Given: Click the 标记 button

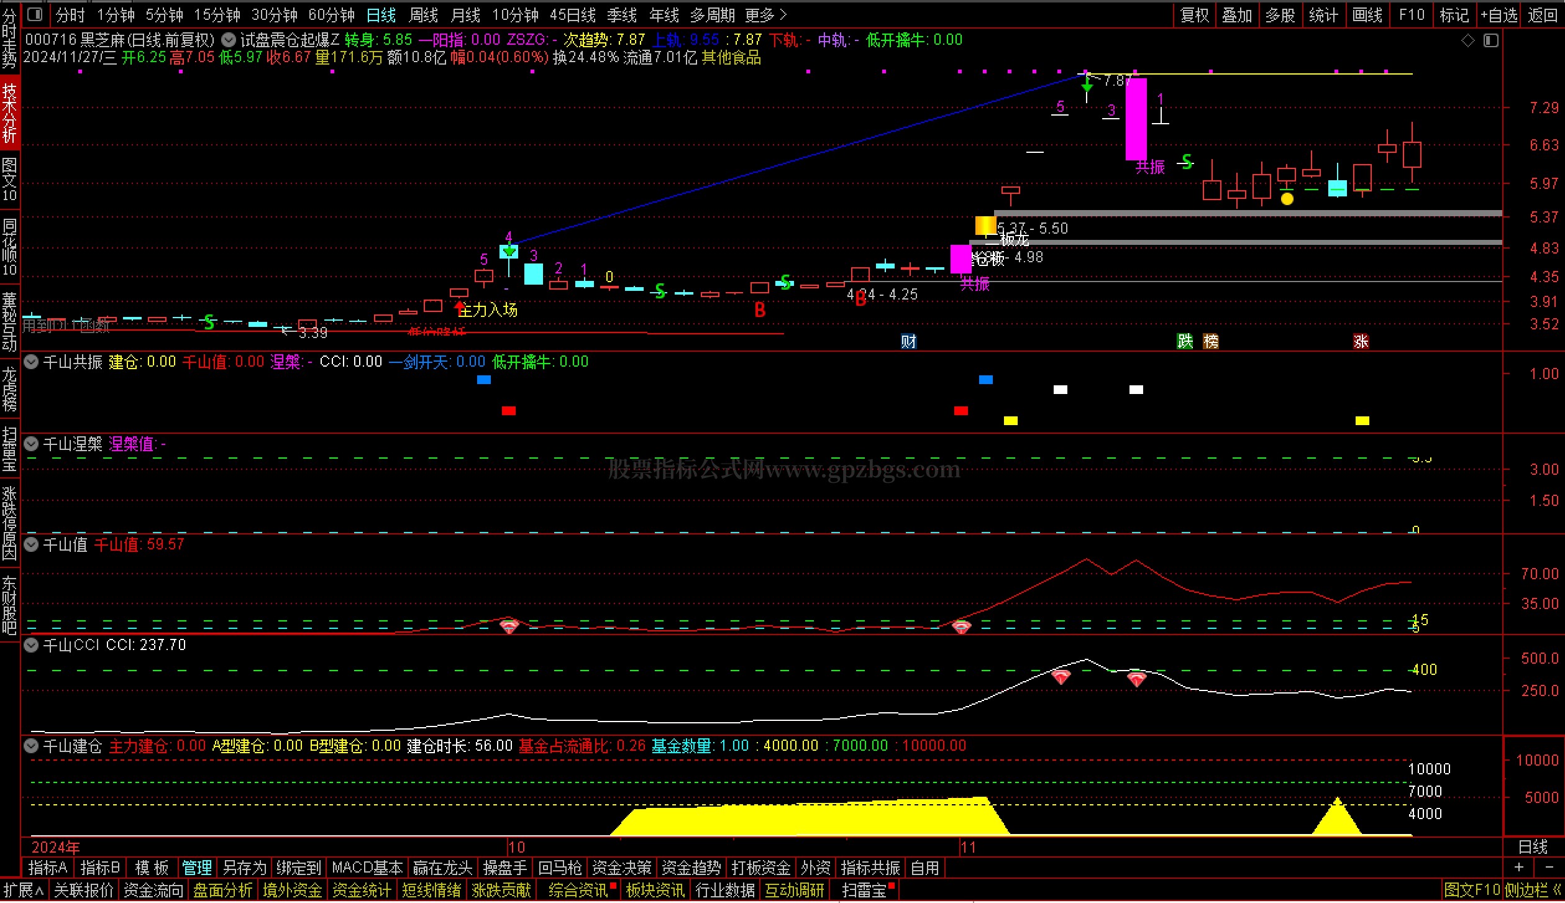Looking at the screenshot, I should [x=1454, y=14].
